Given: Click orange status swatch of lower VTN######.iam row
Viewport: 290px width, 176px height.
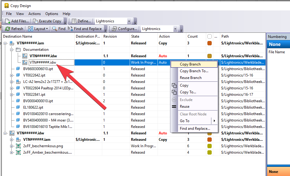Looking at the screenshot, I should point(209,140).
